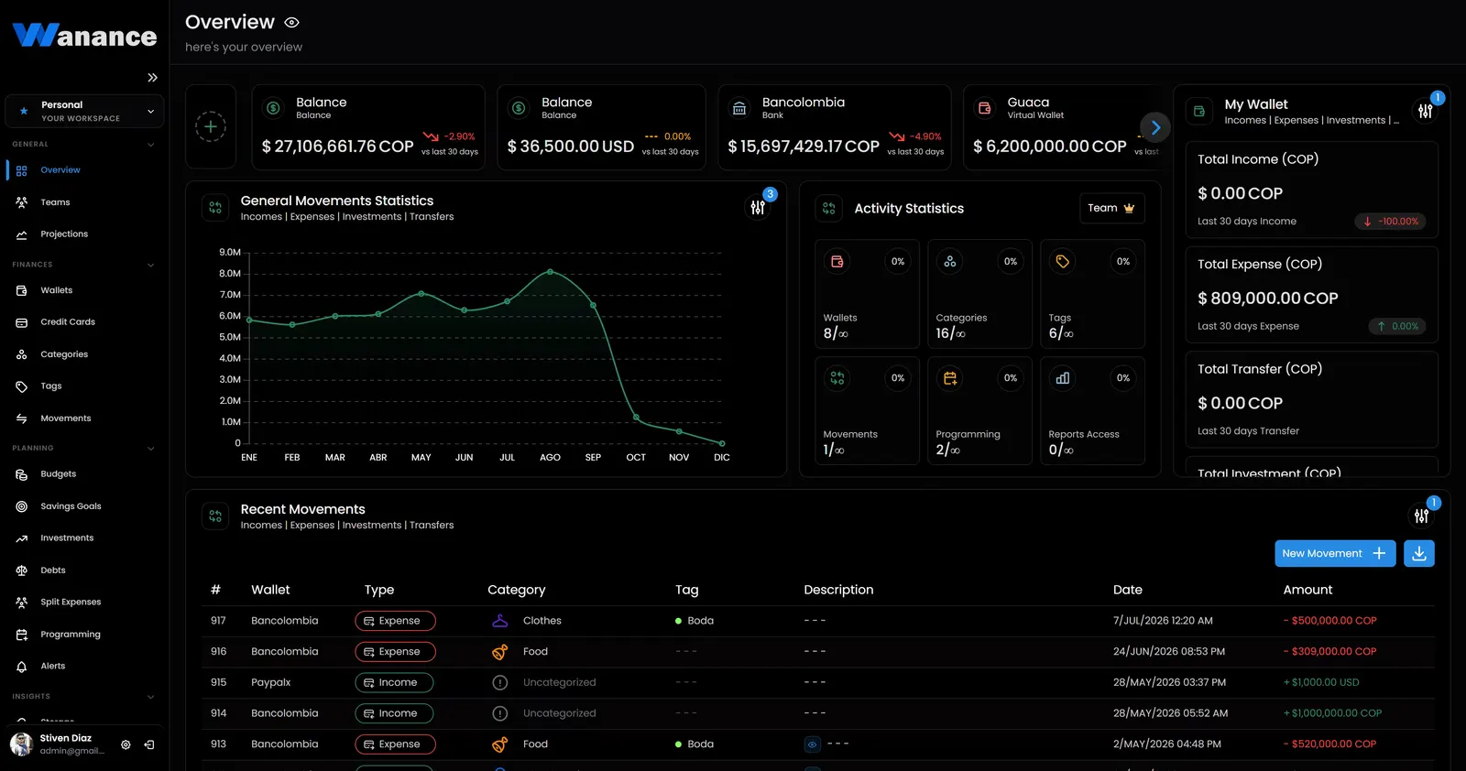
Task: Go to Projections in sidebar
Action: click(64, 234)
